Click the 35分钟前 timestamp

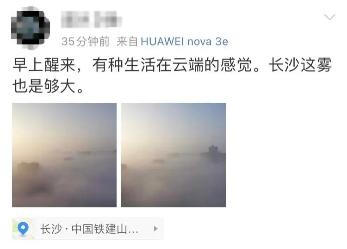[86, 41]
